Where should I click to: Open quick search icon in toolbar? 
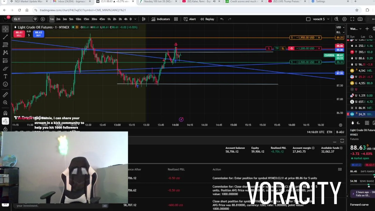(336, 19)
